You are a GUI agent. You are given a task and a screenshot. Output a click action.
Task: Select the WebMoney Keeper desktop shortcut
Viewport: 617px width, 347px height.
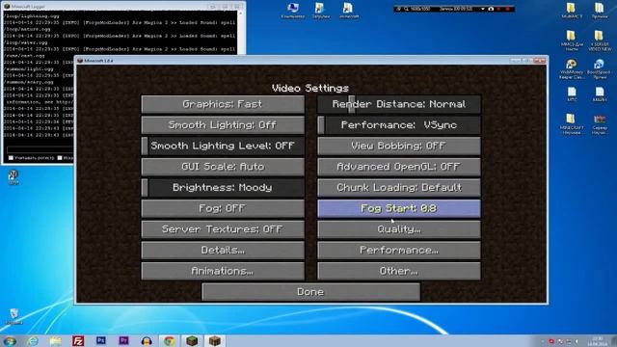click(x=572, y=69)
